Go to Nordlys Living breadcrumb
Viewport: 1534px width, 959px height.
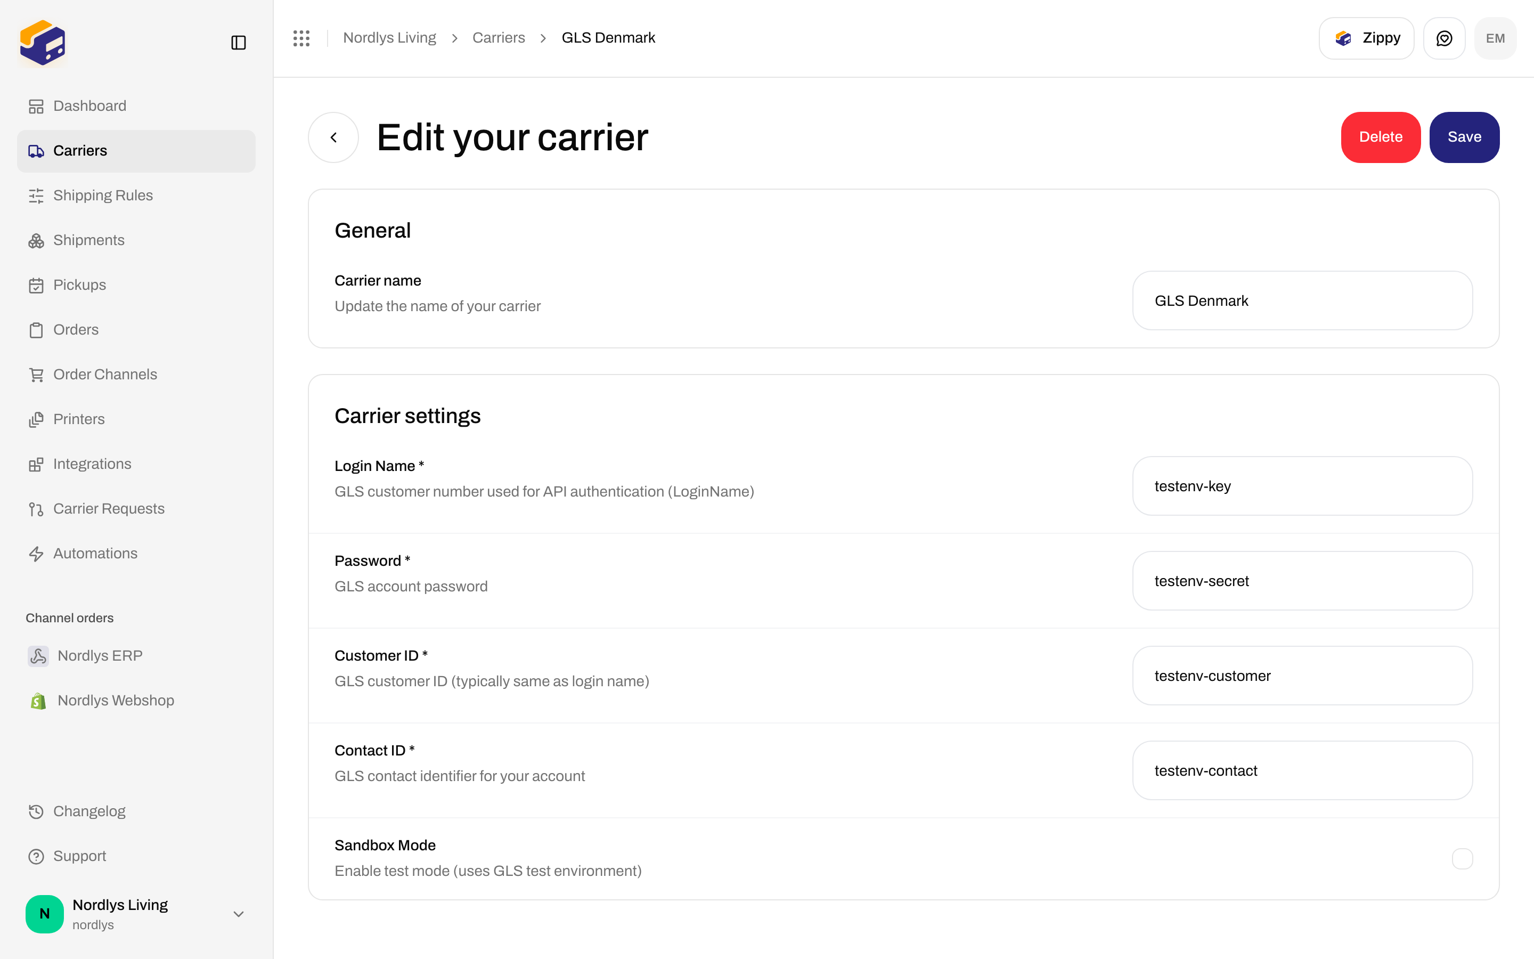389,38
